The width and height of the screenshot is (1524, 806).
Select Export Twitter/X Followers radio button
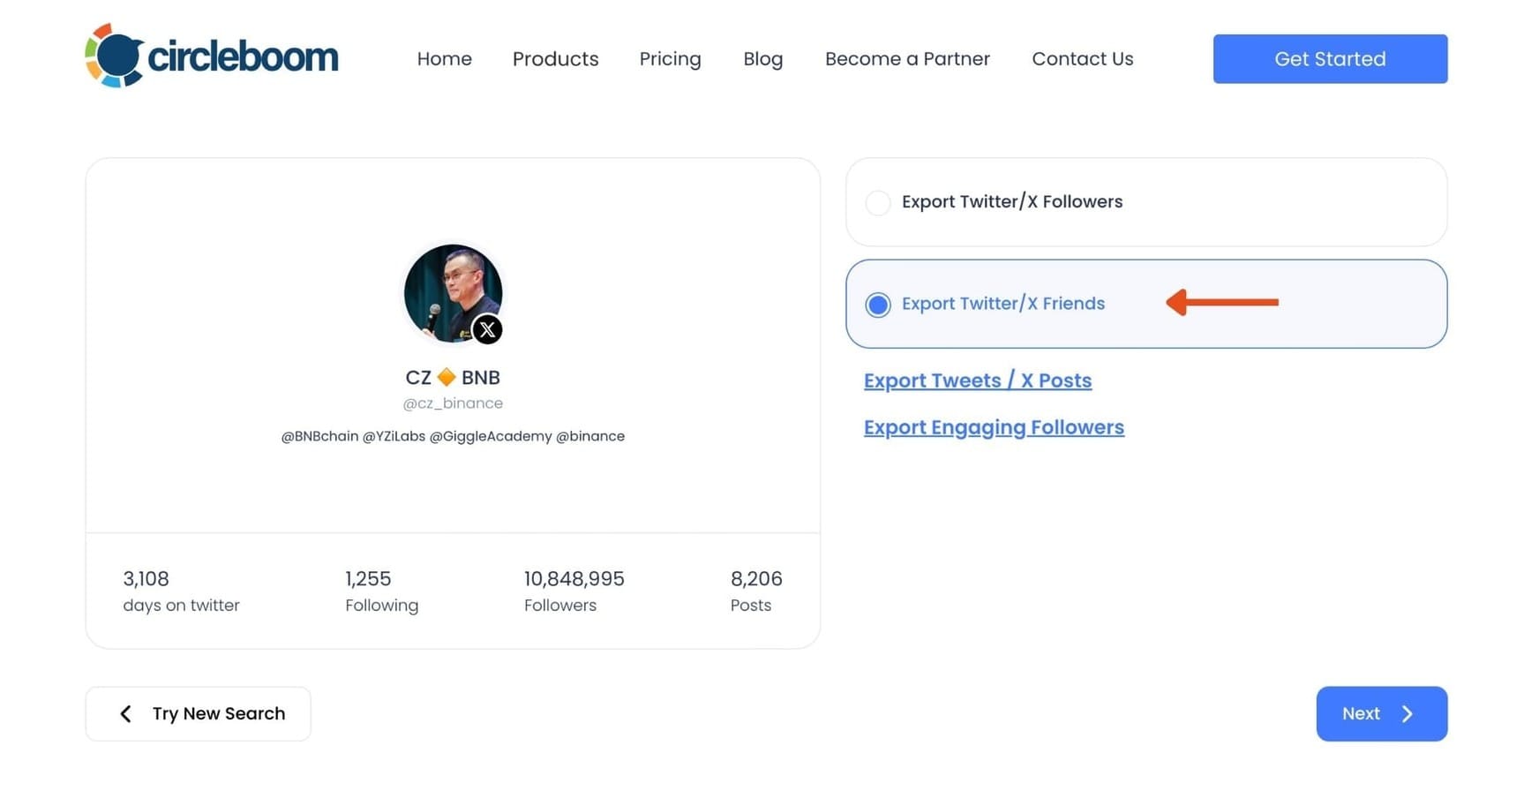pos(878,203)
